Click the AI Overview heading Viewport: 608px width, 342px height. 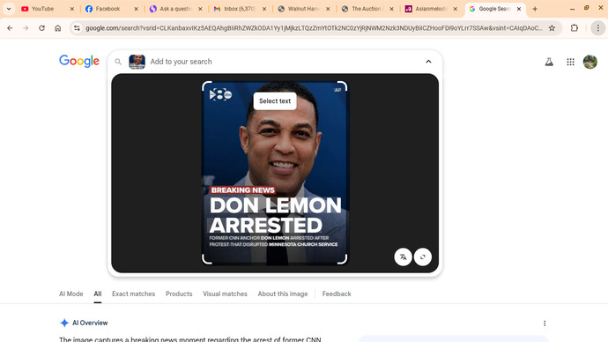pyautogui.click(x=90, y=323)
